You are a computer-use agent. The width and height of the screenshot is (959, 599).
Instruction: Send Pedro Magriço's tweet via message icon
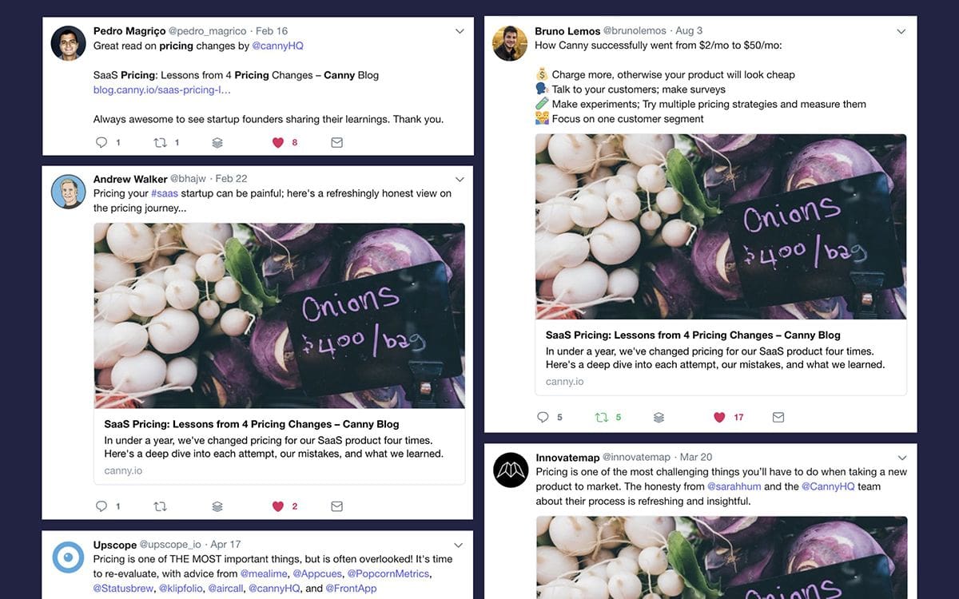[x=336, y=143]
